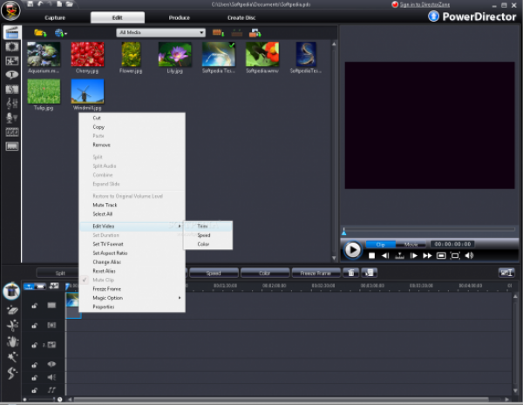Click the Magic Movie Wizard hat icon
The height and width of the screenshot is (405, 523).
13,291
